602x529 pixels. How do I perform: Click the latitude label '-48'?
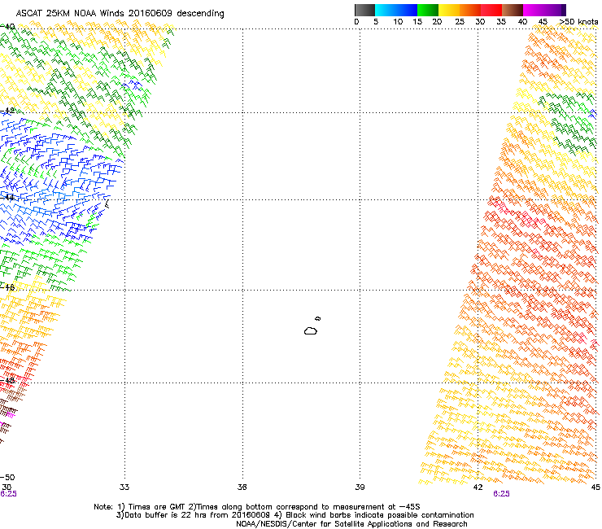pyautogui.click(x=7, y=380)
